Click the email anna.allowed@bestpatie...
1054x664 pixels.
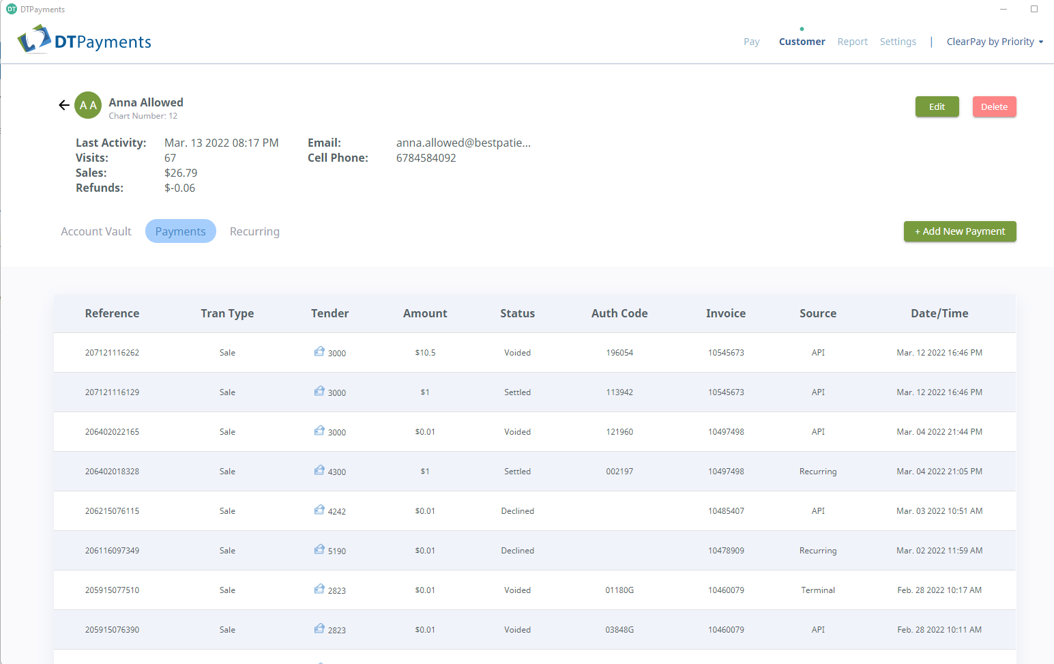point(463,143)
